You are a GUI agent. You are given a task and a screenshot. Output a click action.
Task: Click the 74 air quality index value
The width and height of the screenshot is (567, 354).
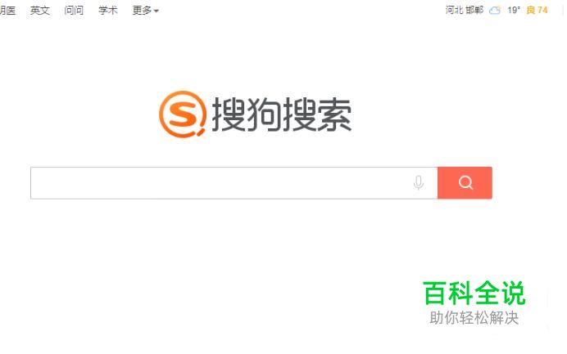coord(542,10)
